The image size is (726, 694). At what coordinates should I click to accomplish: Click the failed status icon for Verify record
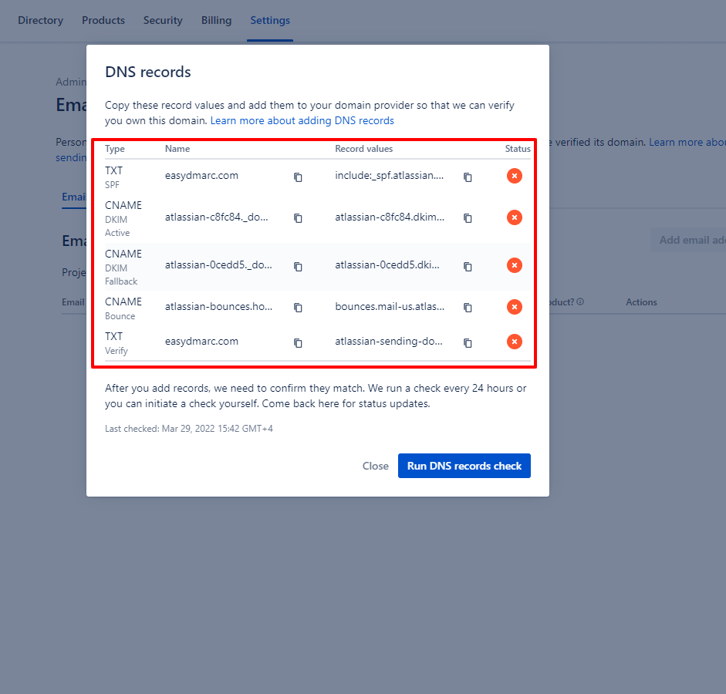(515, 342)
